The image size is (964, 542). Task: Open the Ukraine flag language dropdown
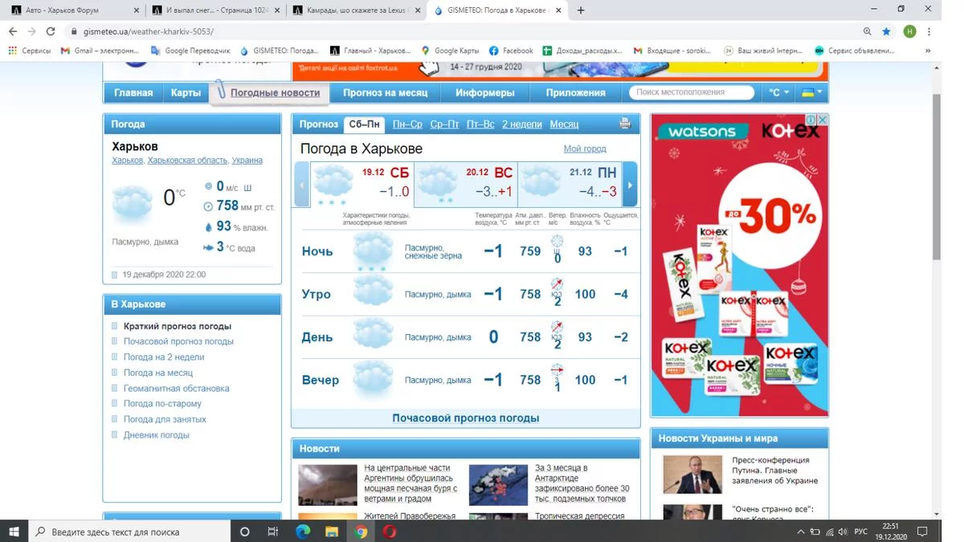(811, 92)
